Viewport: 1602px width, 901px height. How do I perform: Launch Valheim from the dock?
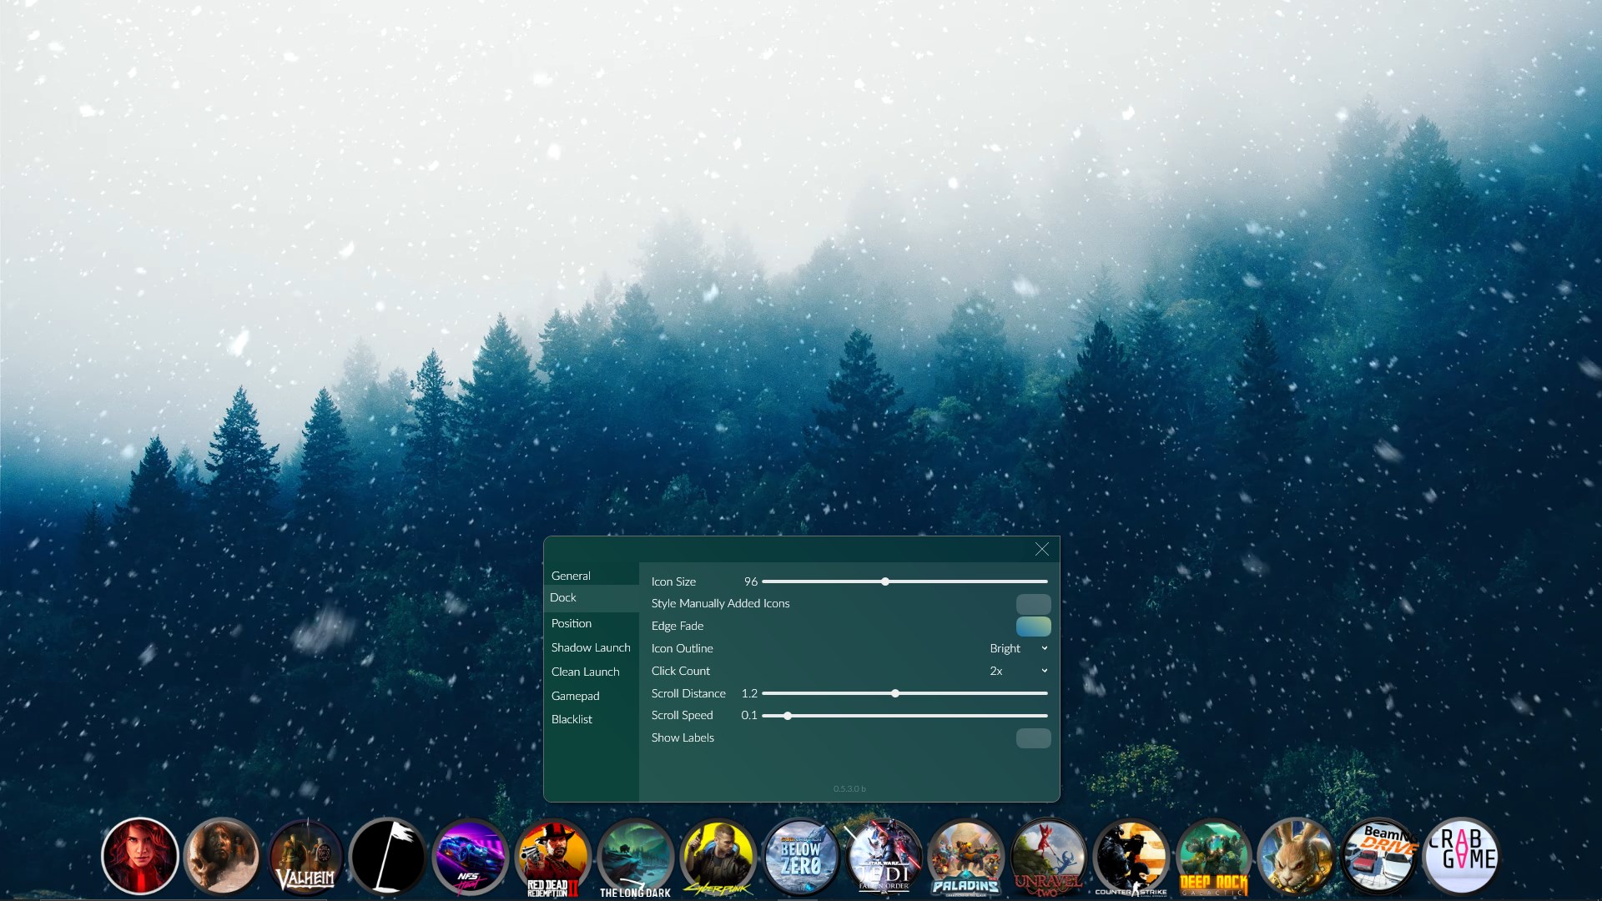pyautogui.click(x=305, y=857)
